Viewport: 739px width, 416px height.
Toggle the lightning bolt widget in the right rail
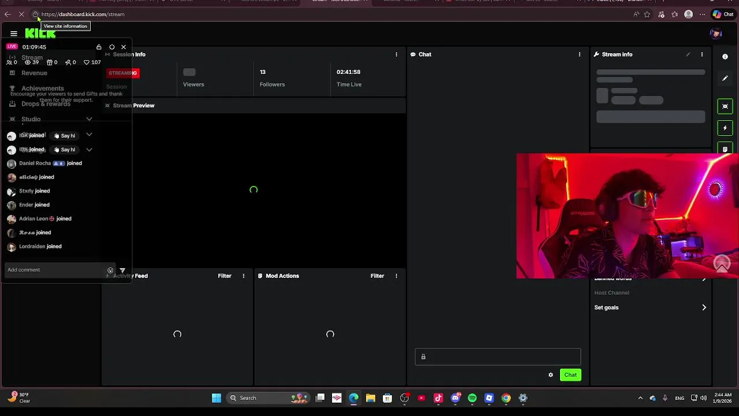pos(725,128)
